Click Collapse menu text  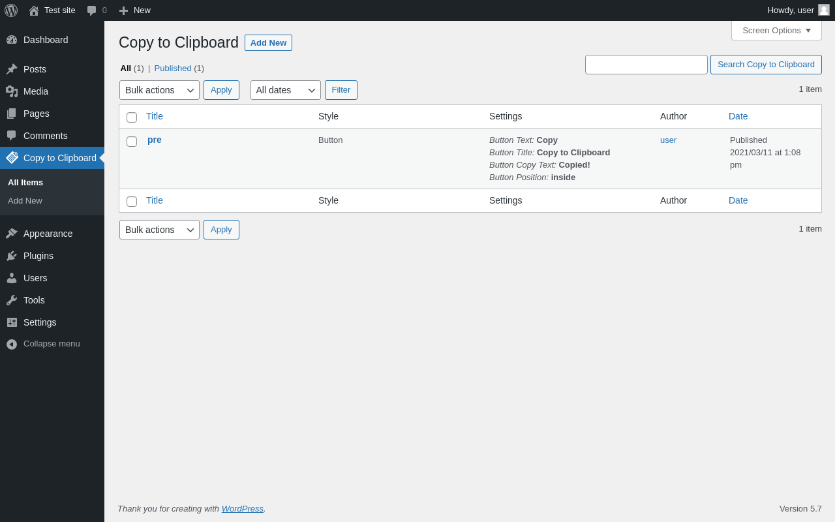52,344
